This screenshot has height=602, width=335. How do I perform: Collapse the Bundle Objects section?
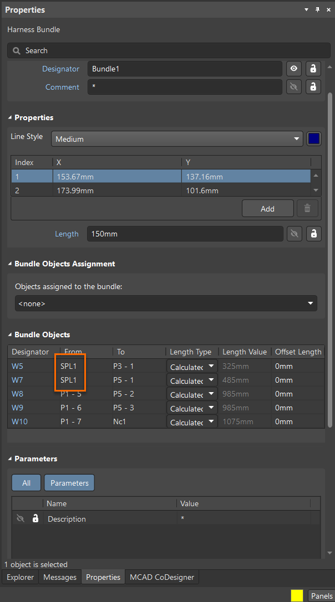pyautogui.click(x=10, y=335)
